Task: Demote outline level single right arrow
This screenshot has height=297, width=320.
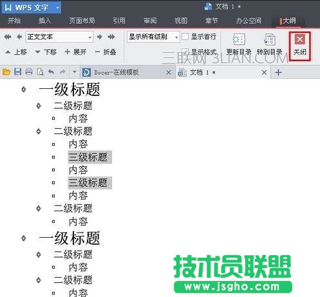Action: (x=99, y=37)
